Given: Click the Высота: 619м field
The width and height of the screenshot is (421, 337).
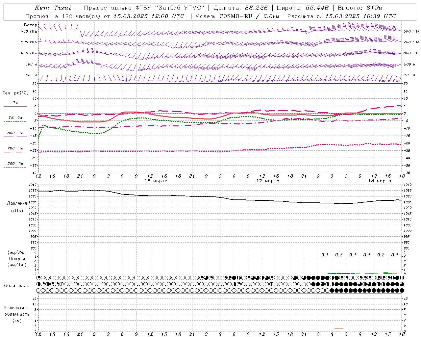Looking at the screenshot, I should coord(360,8).
